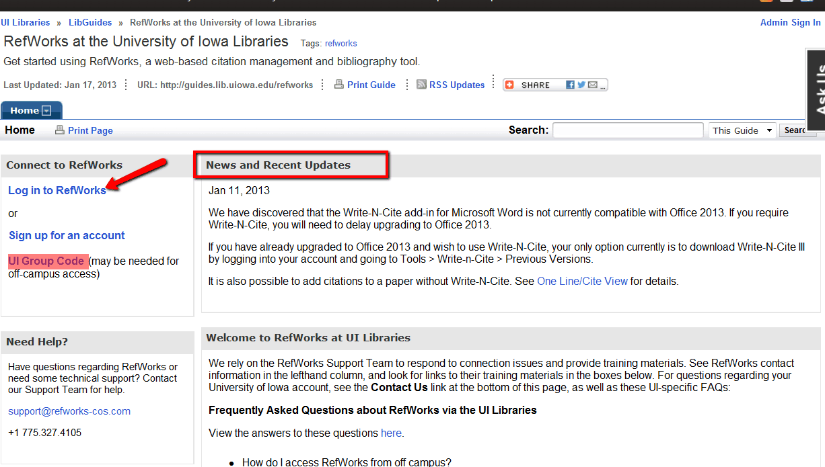The height and width of the screenshot is (467, 825).
Task: Click the Twitter bird share icon
Action: tap(581, 85)
